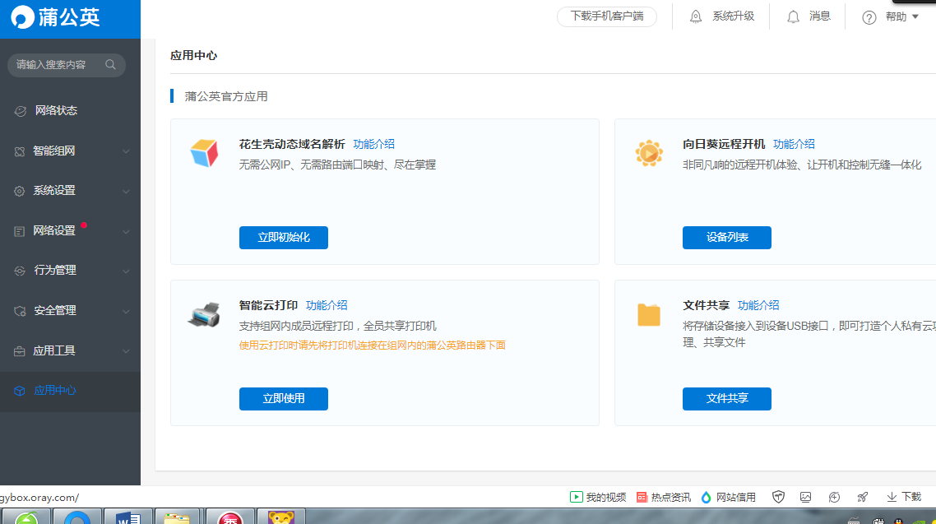The width and height of the screenshot is (936, 524).
Task: Click the 立即初始化 button
Action: (x=283, y=238)
